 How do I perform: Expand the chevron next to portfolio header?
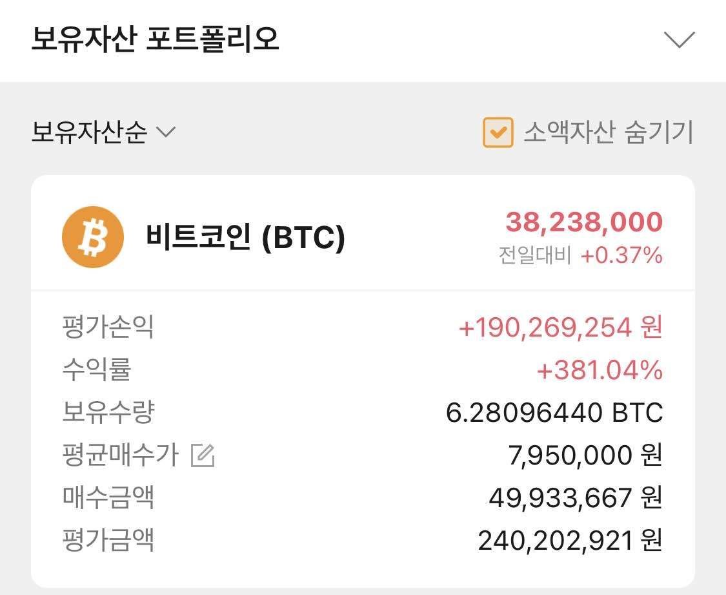coord(678,41)
